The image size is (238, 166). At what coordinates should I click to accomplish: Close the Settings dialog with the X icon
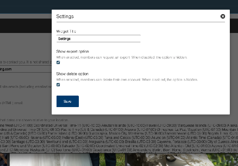[x=223, y=16]
